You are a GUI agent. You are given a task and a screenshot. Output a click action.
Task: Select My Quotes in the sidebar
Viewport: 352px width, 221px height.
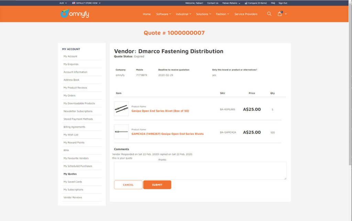[70, 174]
